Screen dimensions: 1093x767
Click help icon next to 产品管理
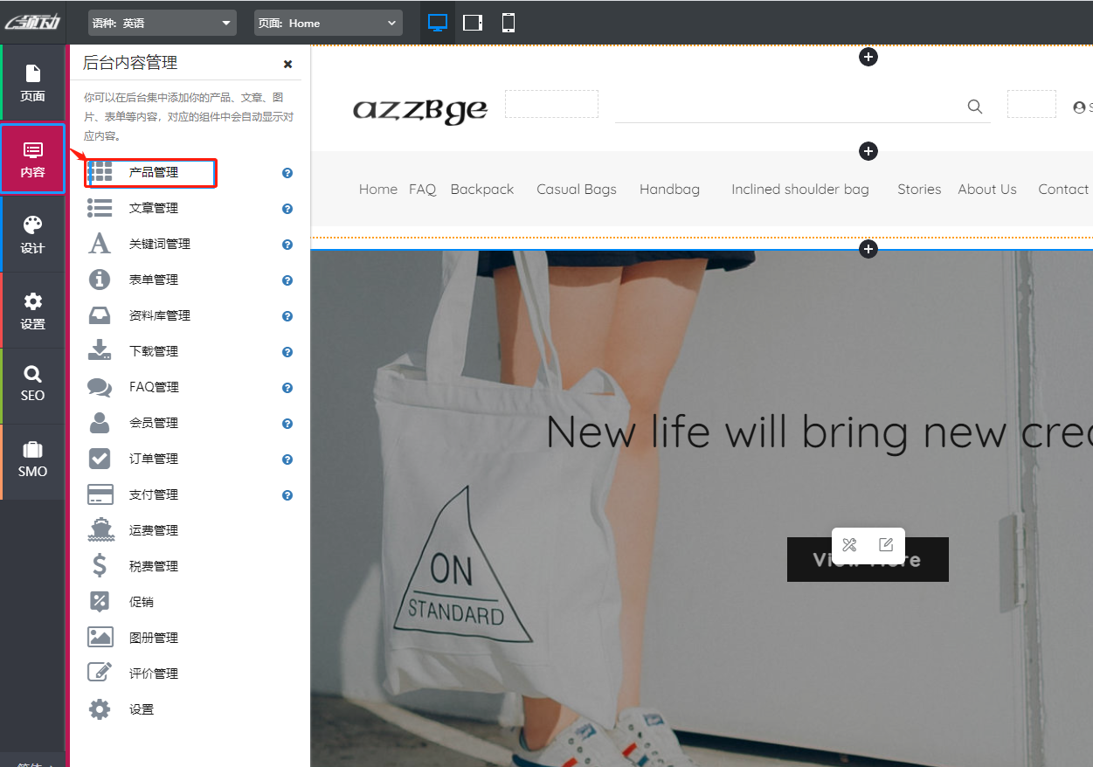click(287, 173)
